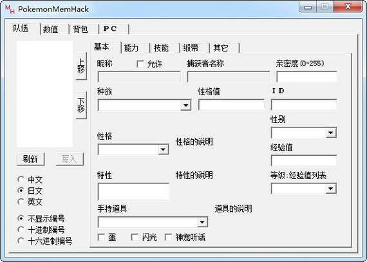Click the 特性的说明 label text
The image size is (367, 262).
pos(194,175)
